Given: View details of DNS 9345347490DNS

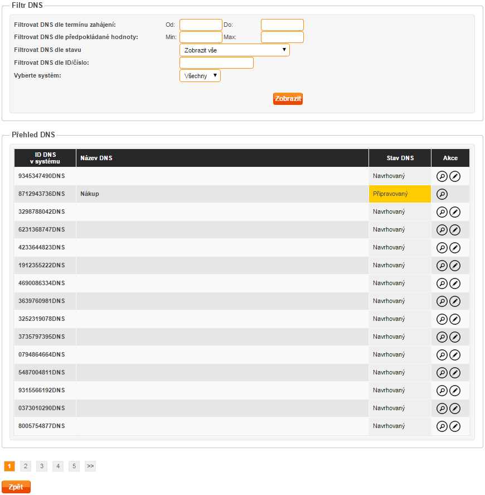Looking at the screenshot, I should tap(442, 176).
